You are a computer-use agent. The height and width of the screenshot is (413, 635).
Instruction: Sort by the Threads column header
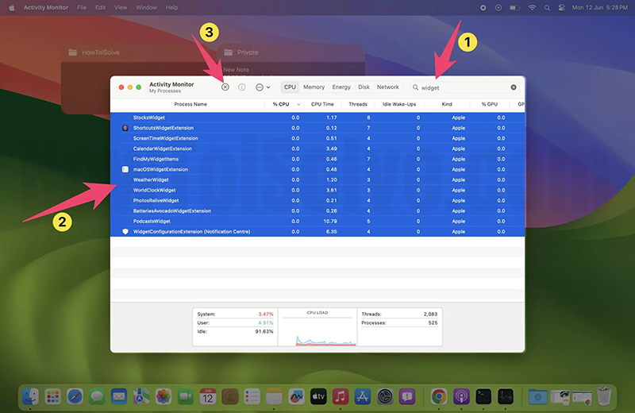[358, 104]
